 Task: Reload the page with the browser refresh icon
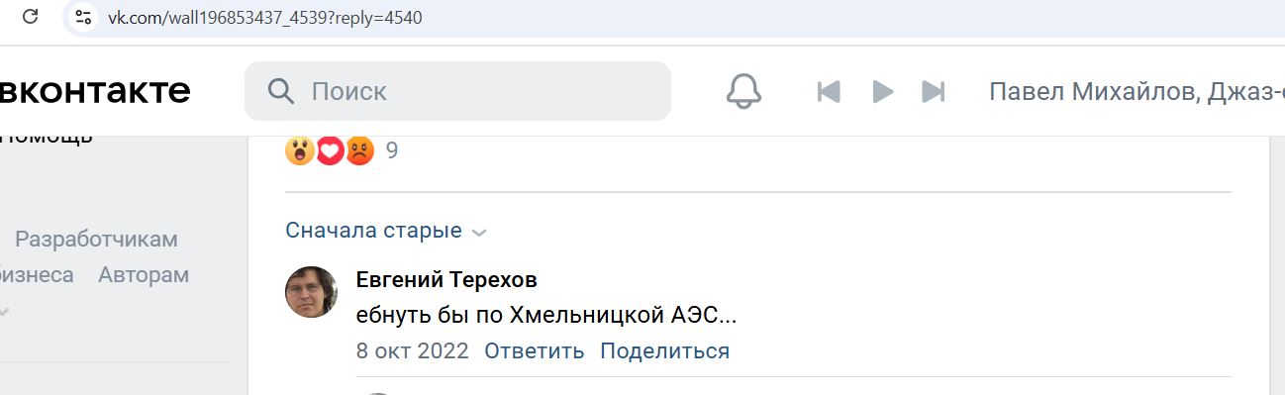point(30,17)
